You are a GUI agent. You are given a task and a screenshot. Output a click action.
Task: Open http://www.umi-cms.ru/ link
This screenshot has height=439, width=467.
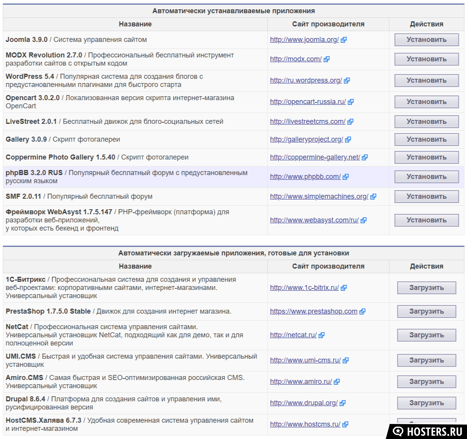(305, 360)
